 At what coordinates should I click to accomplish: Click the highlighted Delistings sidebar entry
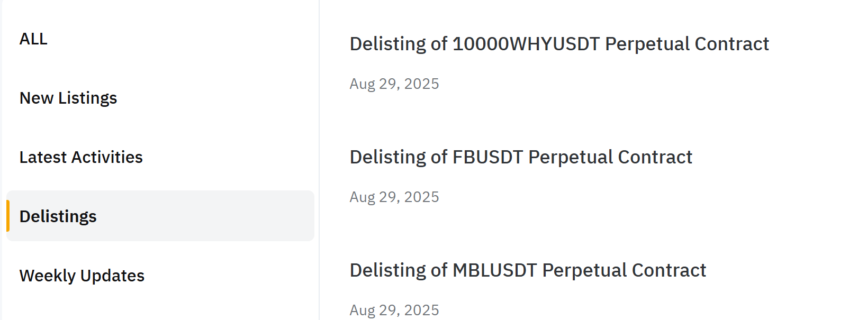[58, 216]
